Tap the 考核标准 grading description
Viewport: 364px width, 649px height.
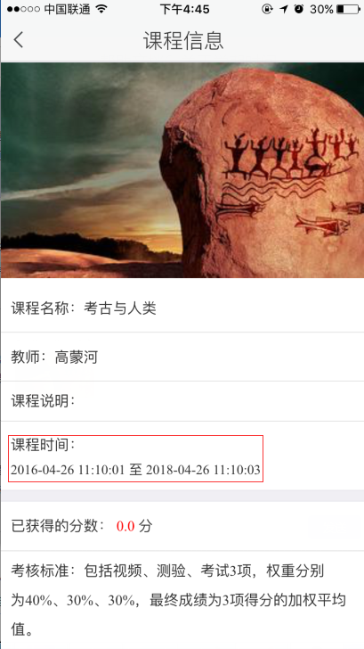click(179, 600)
